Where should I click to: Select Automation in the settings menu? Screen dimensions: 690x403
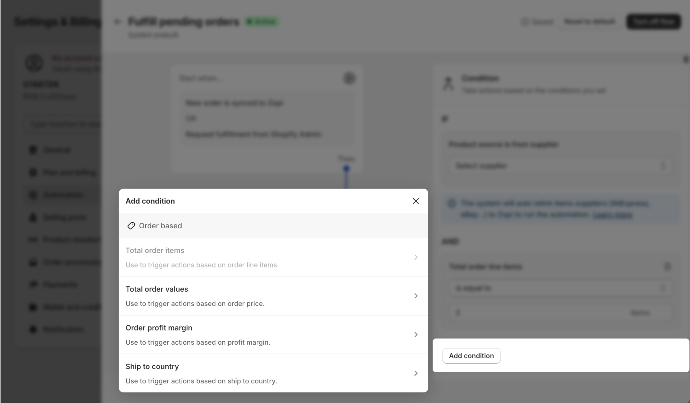63,195
